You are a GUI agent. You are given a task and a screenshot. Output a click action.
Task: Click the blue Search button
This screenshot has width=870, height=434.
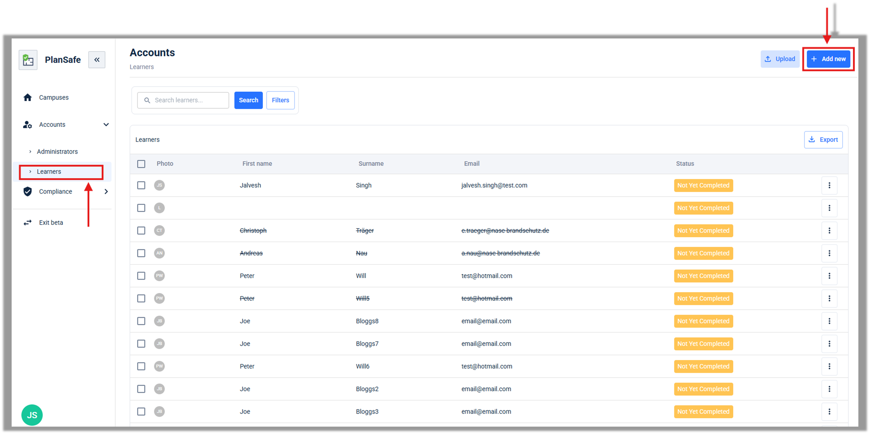(248, 100)
